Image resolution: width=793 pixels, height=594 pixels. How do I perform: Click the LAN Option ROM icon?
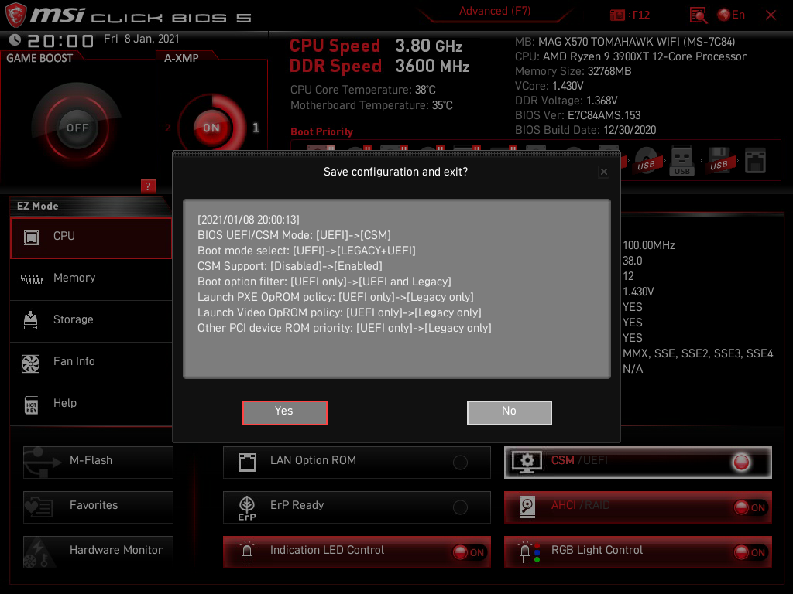click(247, 463)
